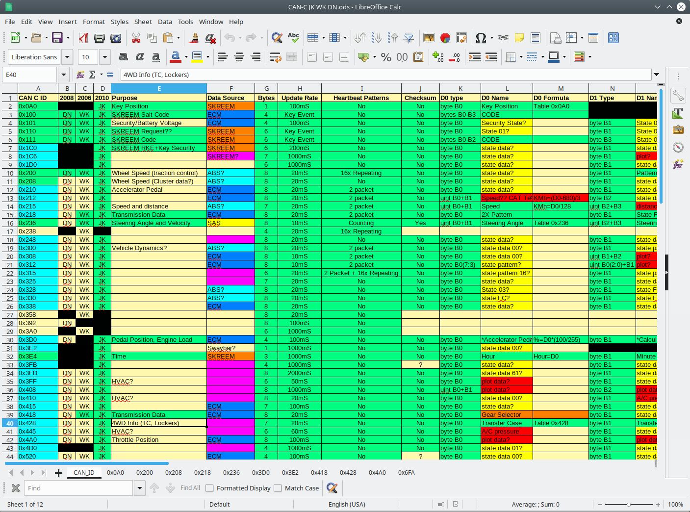The width and height of the screenshot is (690, 512).
Task: Expand the Name Box dropdown
Action: point(63,75)
